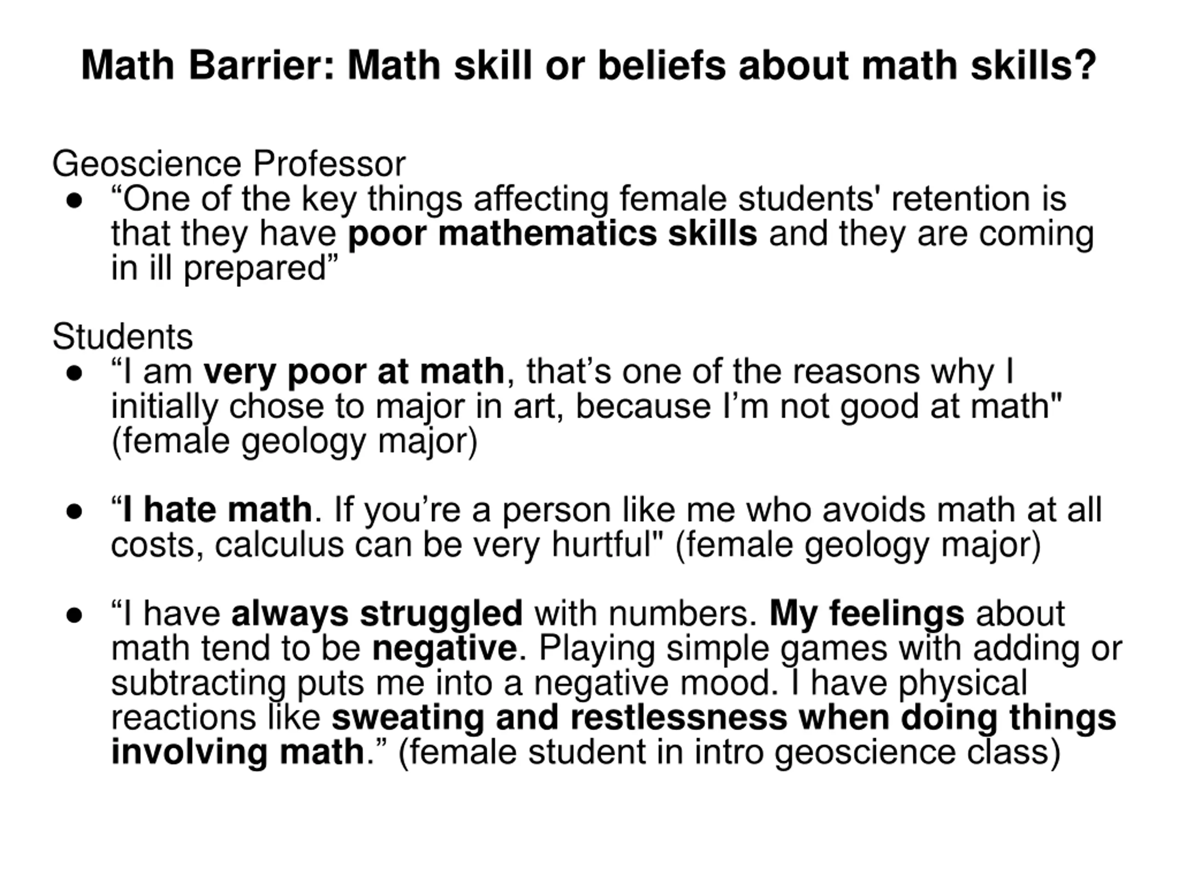Viewport: 1179px width, 884px height.
Task: Click the bullet before 'I have always struggled'
Action: (x=74, y=616)
